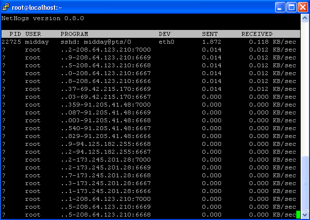Click program ..829-91.205.41.48:6666

point(106,136)
